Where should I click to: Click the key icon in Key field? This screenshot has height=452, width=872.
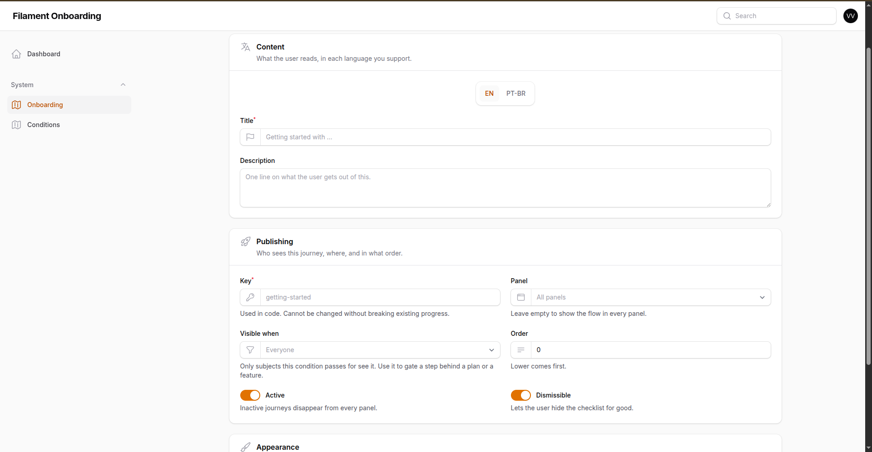pyautogui.click(x=250, y=297)
